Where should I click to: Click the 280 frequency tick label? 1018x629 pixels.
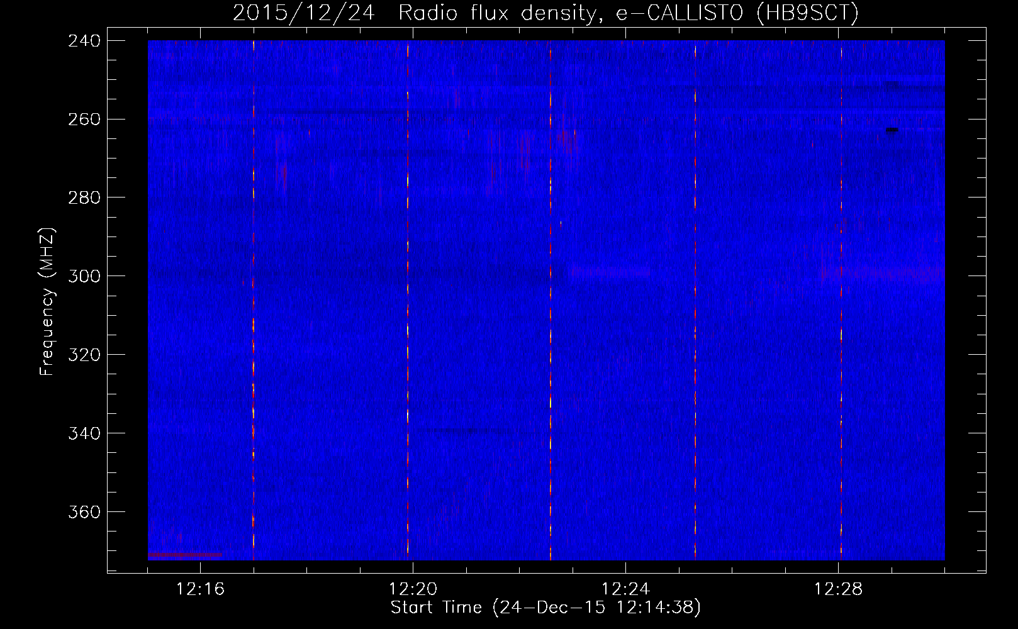pos(83,198)
